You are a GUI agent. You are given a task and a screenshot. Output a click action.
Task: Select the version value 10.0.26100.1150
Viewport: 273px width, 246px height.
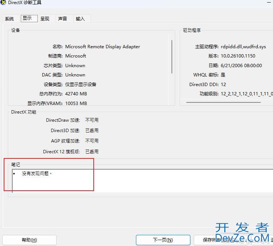[x=238, y=56]
